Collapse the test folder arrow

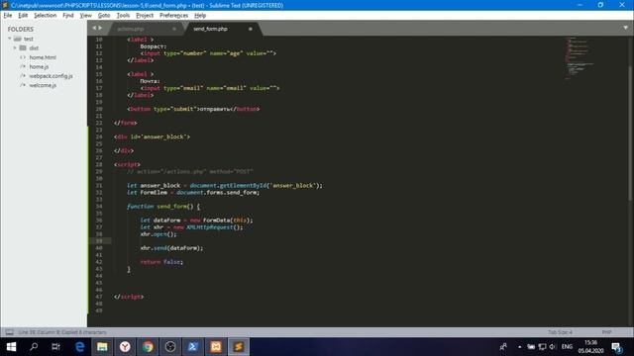pyautogui.click(x=10, y=39)
